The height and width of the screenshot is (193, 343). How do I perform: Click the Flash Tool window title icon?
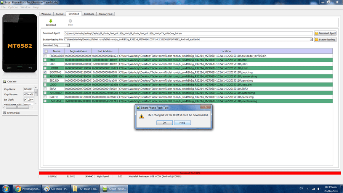click(x=2, y=2)
